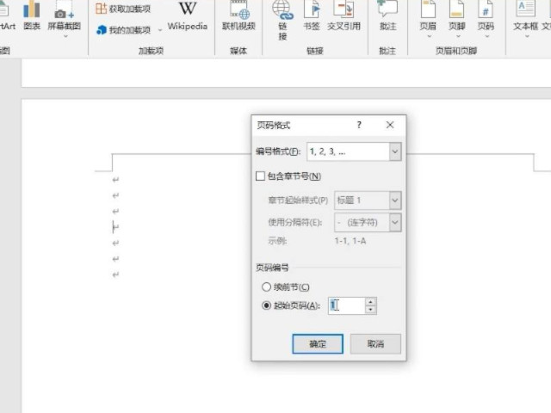
Task: Open the Footer menu (页脚)
Action: [457, 19]
